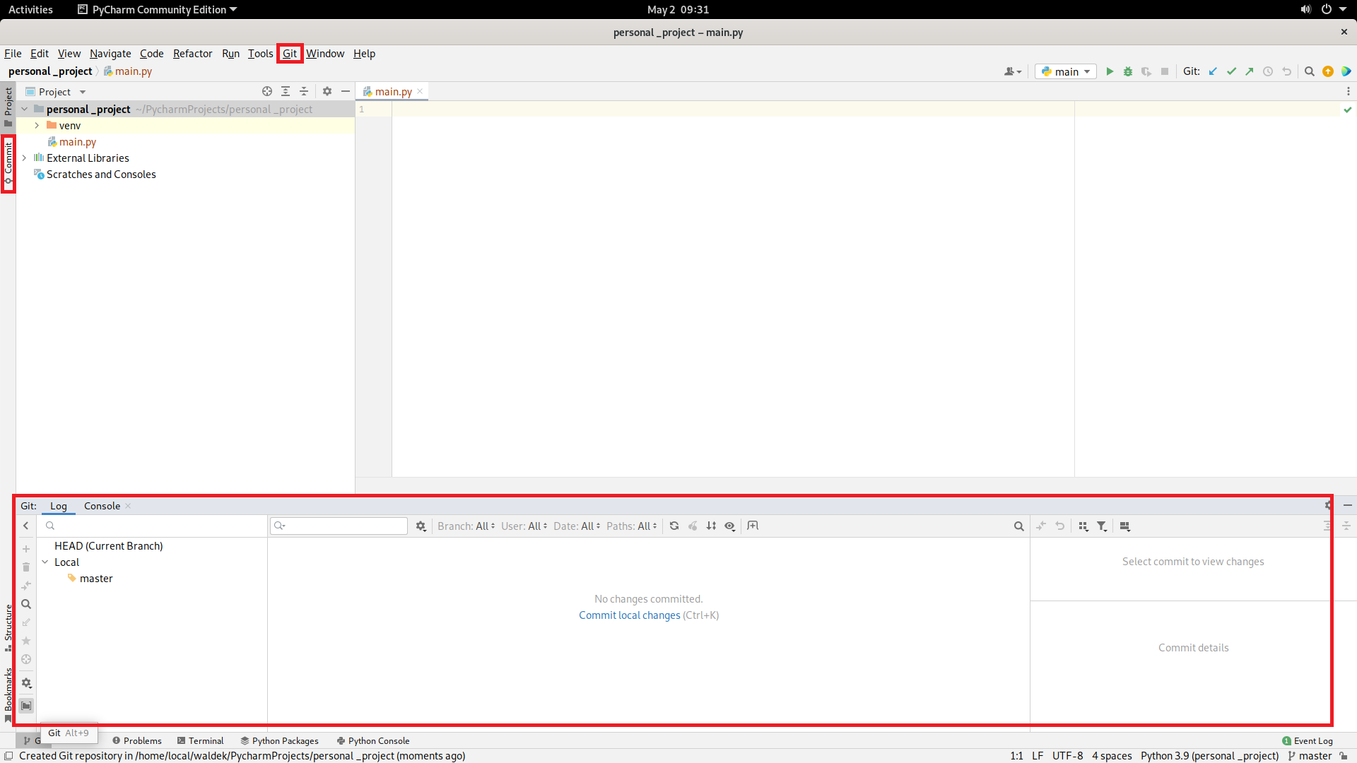
Task: Run with coverage using shield icon
Action: coord(1146,71)
